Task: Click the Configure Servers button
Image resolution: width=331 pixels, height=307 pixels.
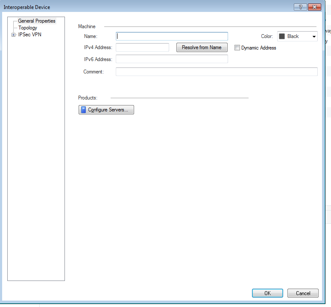Action: tap(106, 110)
